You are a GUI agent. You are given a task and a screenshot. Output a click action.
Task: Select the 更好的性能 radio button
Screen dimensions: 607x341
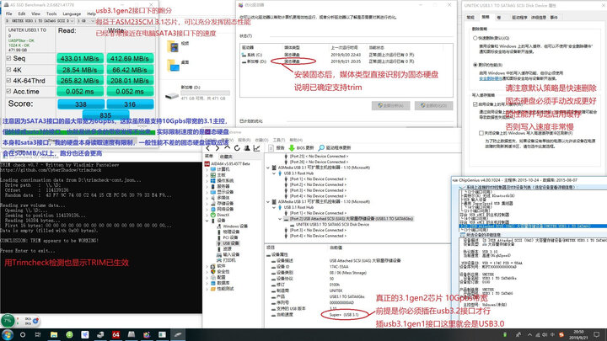(x=475, y=65)
